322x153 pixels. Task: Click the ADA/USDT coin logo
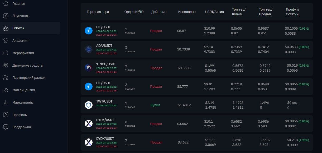coord(89,49)
